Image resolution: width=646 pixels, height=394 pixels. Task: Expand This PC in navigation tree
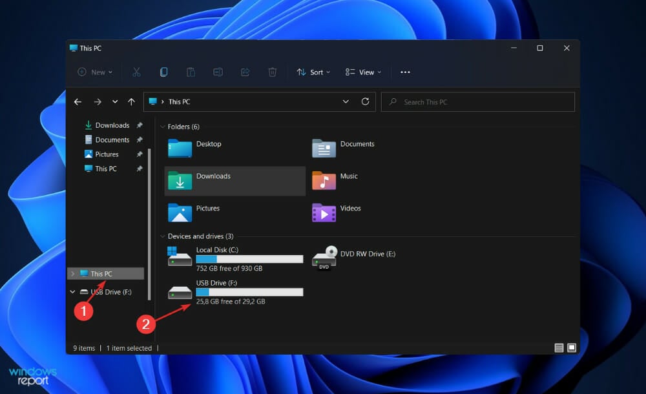tap(73, 274)
